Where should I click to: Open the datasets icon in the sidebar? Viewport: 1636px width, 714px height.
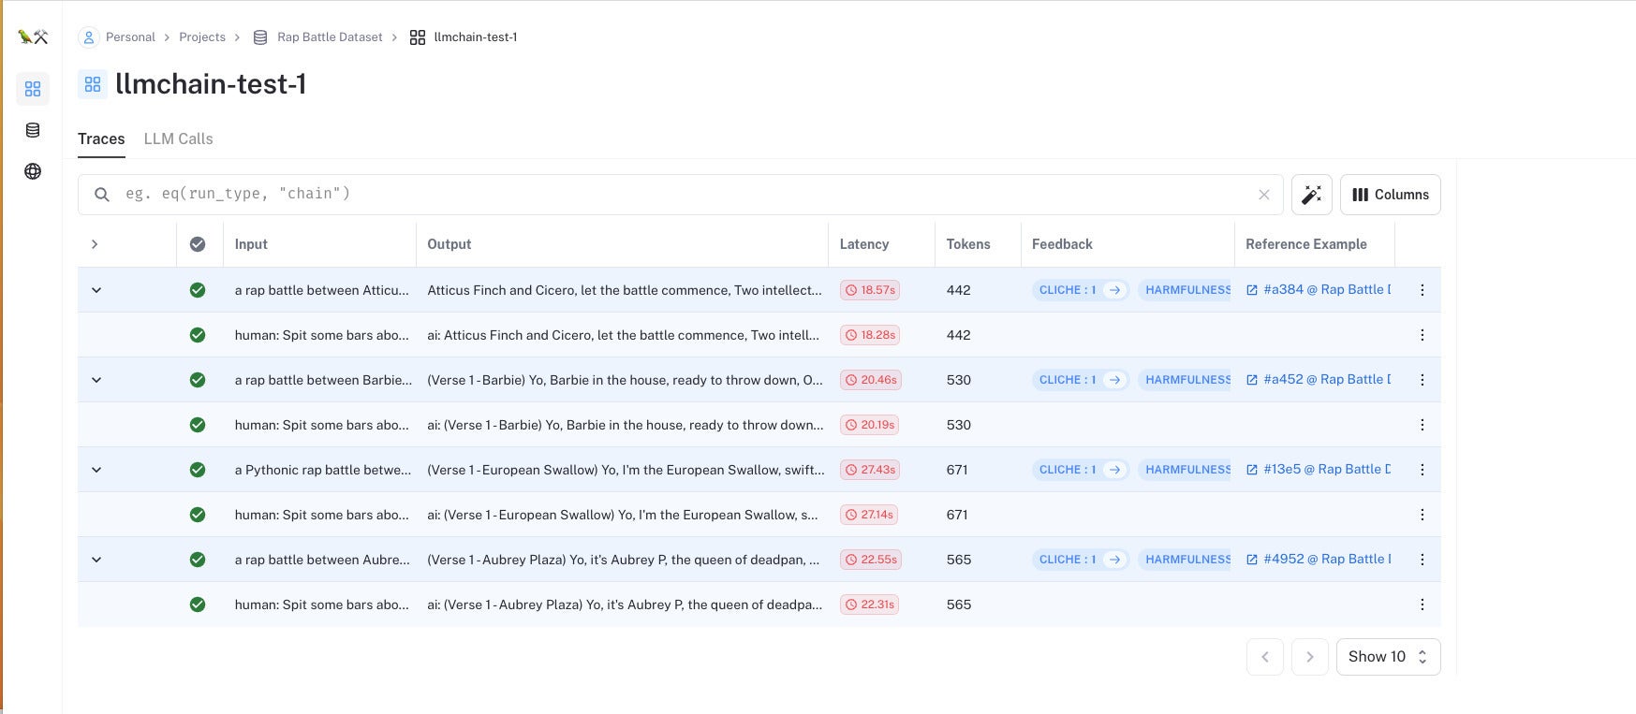pos(33,130)
